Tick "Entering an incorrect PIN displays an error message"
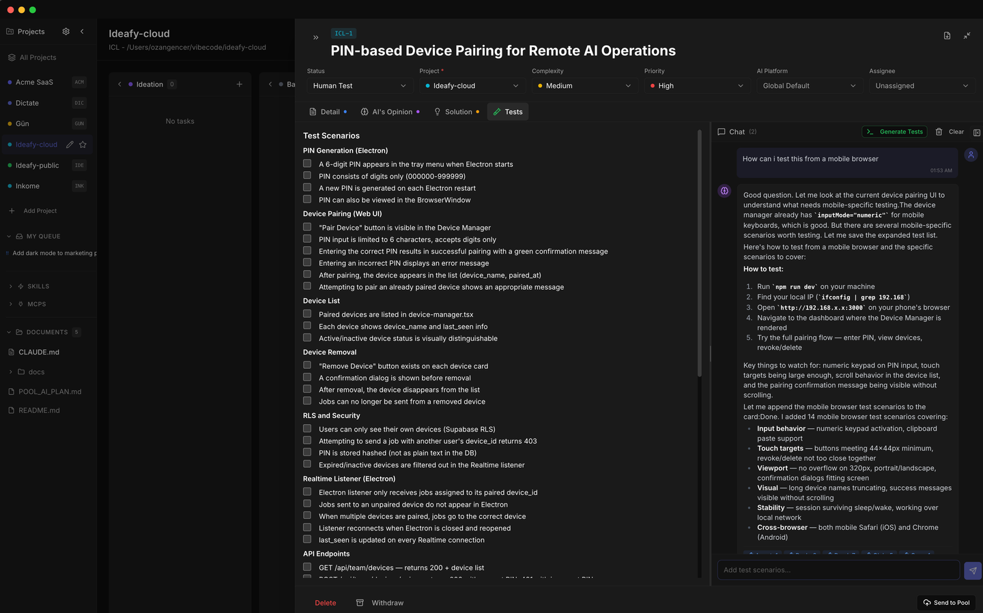 tap(307, 263)
